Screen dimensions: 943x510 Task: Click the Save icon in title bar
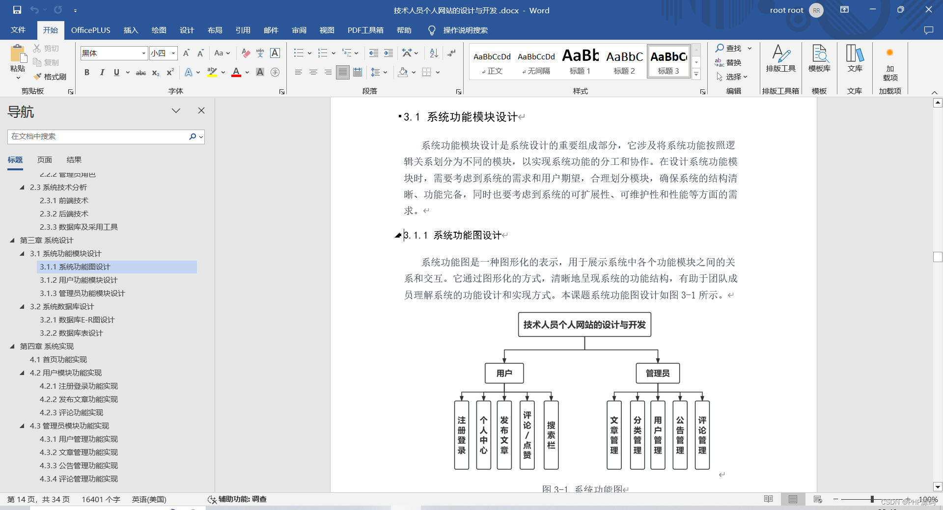pyautogui.click(x=17, y=10)
